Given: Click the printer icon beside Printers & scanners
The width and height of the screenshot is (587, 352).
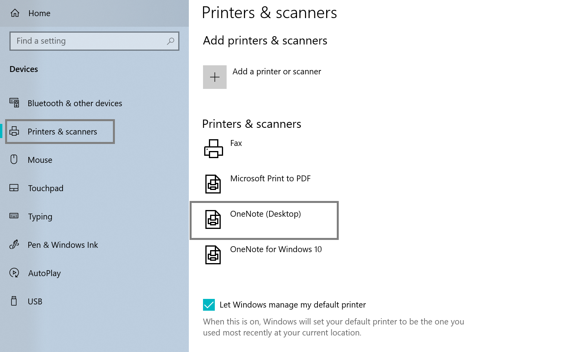Looking at the screenshot, I should 14,131.
